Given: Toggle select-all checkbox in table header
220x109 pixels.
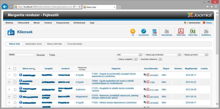Looking at the screenshot, I should [x=15, y=69].
